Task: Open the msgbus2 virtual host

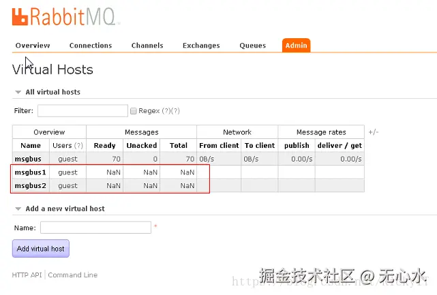Action: (31, 186)
